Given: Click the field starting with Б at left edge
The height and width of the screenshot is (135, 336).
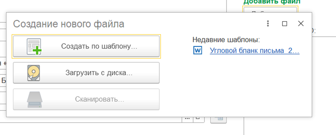Looking at the screenshot, I should click(3, 81).
